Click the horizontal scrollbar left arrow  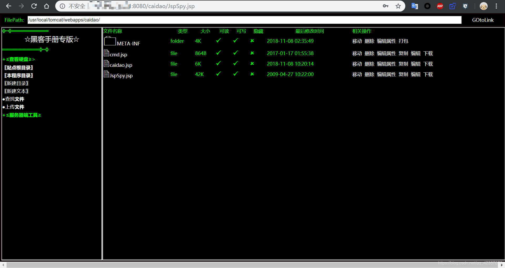point(3,265)
